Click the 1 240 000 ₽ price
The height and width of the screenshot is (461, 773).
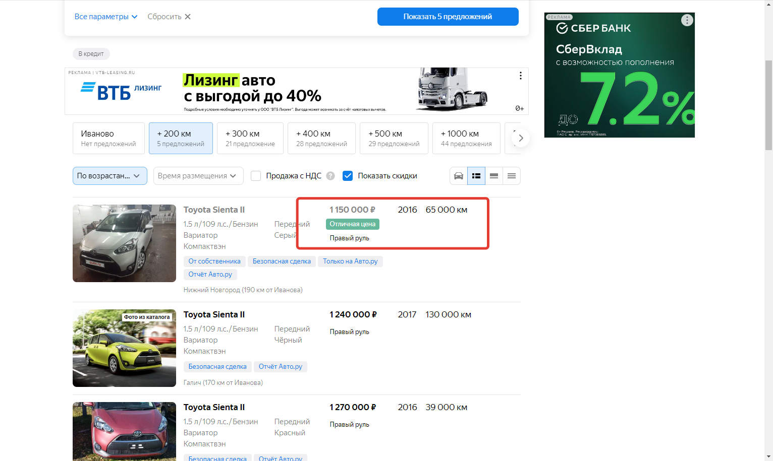pyautogui.click(x=353, y=314)
